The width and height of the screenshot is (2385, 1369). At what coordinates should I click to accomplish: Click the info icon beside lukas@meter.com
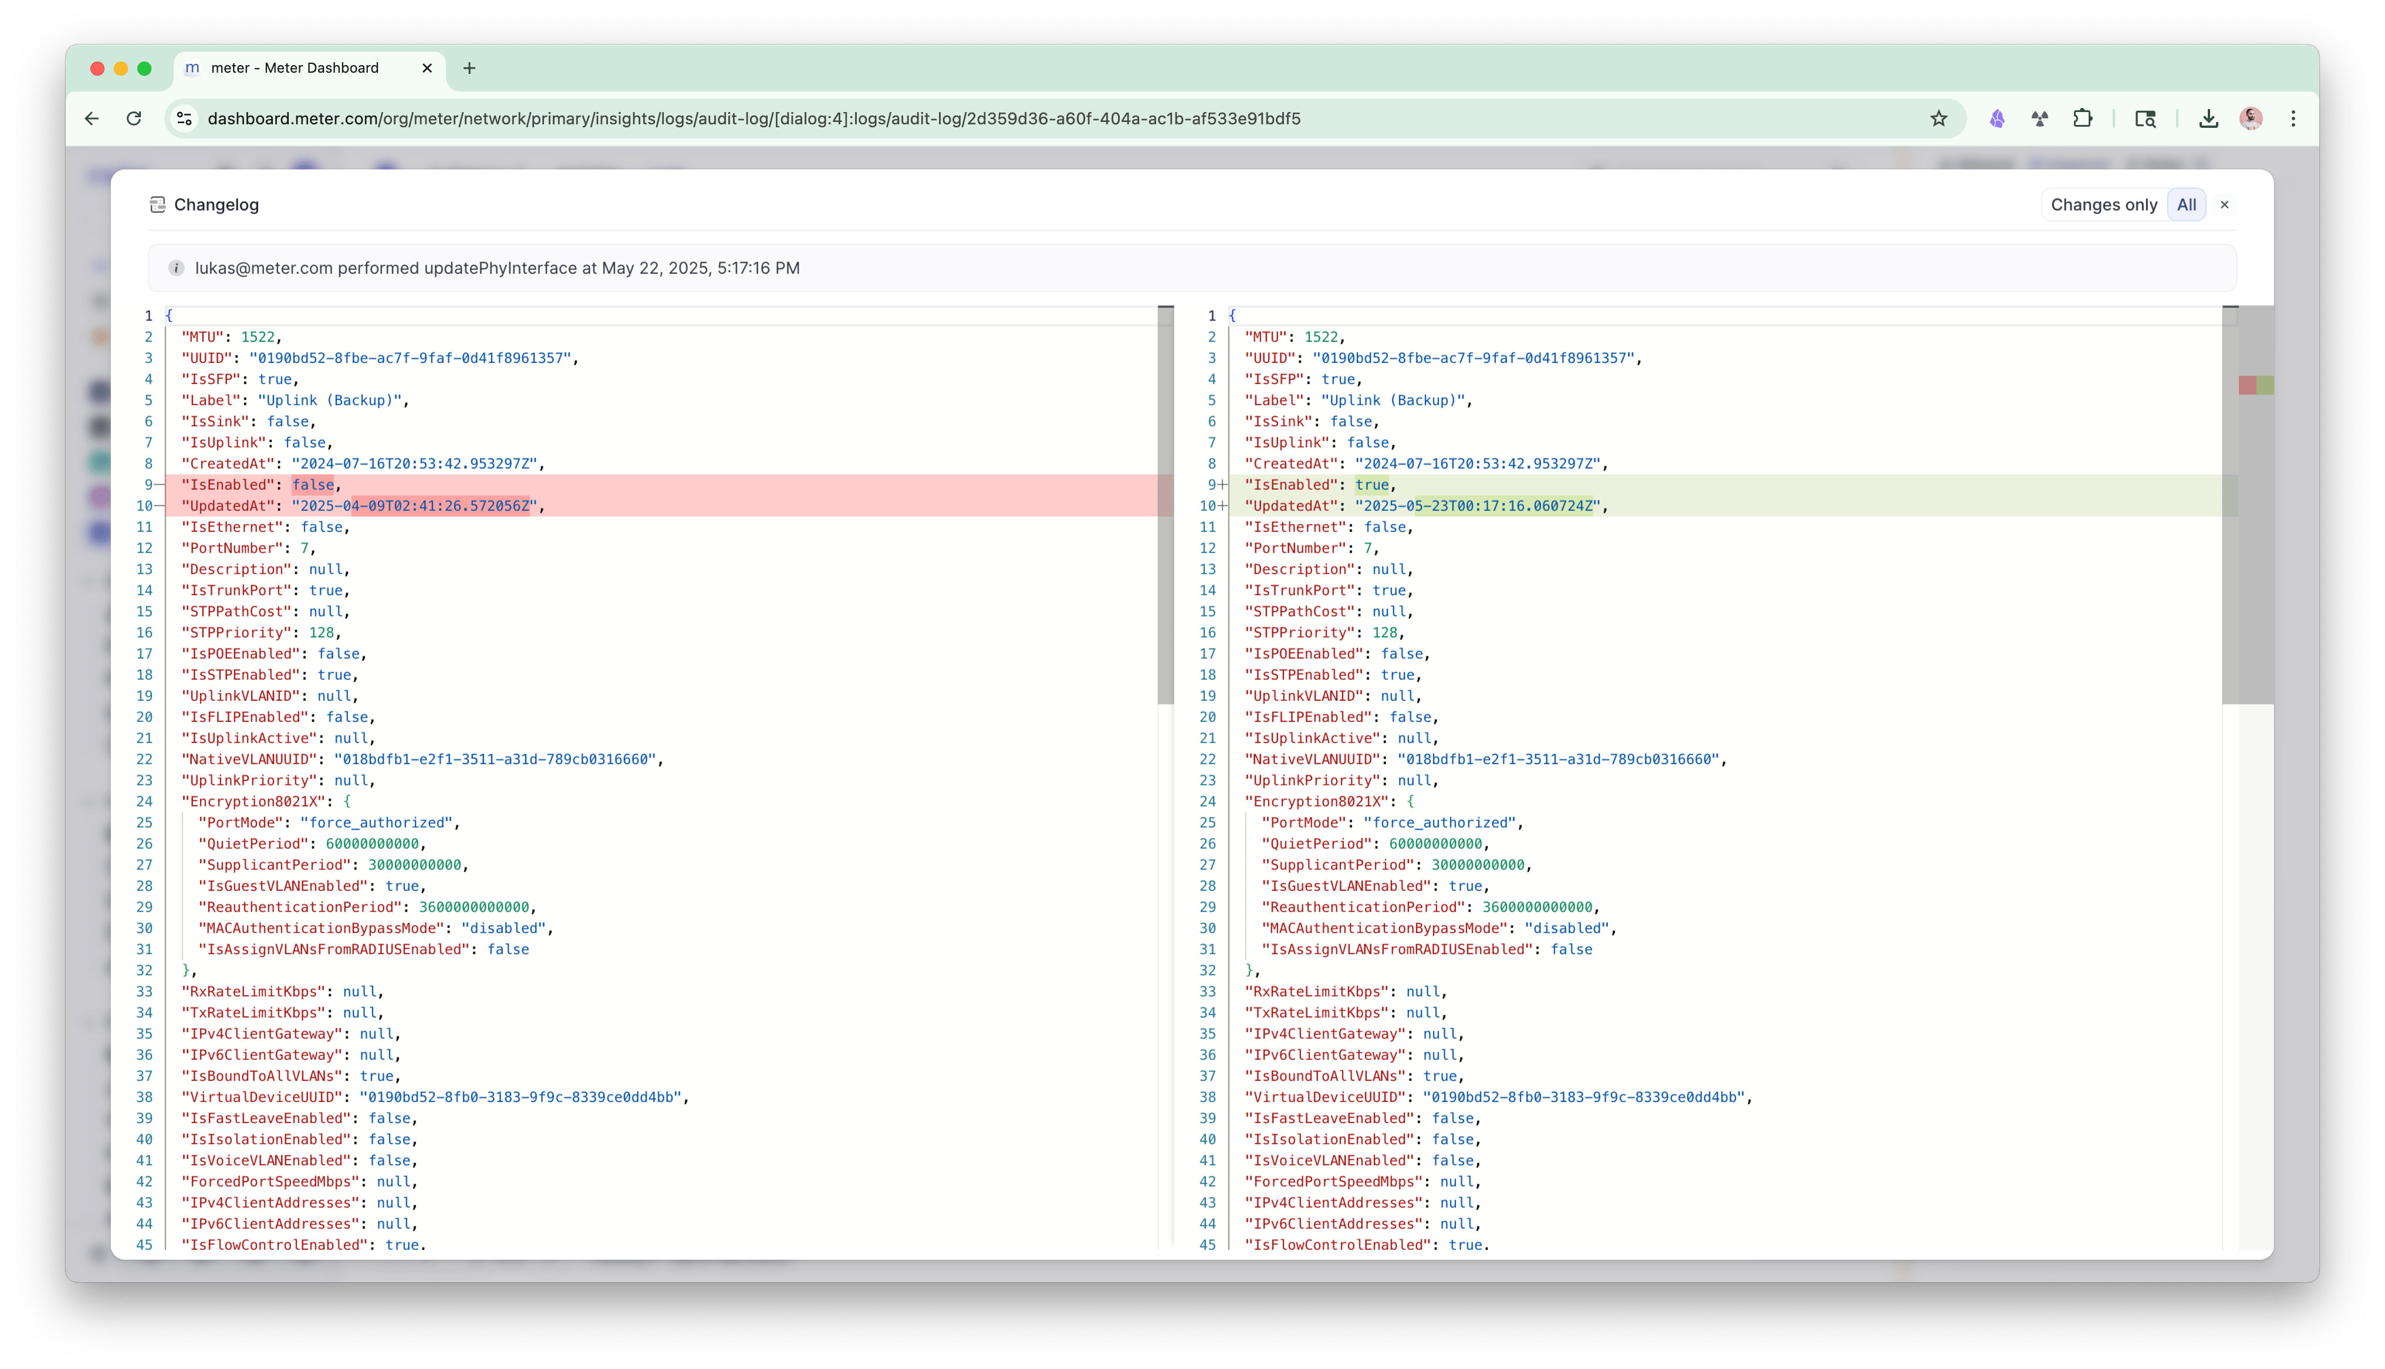click(176, 268)
